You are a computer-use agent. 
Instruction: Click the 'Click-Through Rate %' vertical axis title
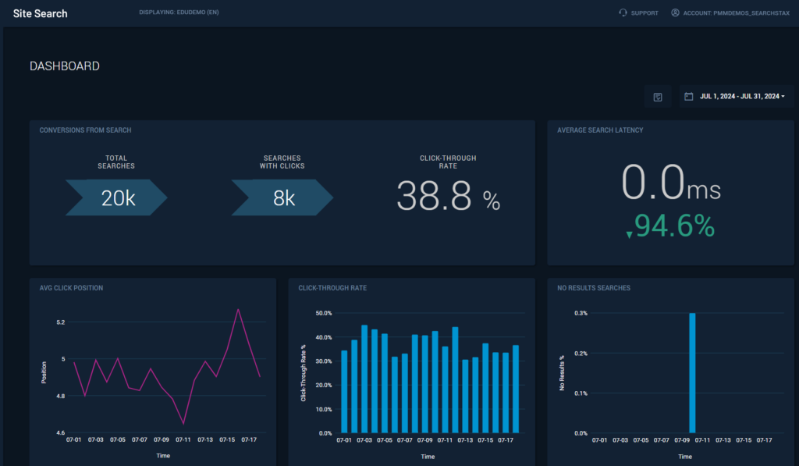click(x=304, y=373)
